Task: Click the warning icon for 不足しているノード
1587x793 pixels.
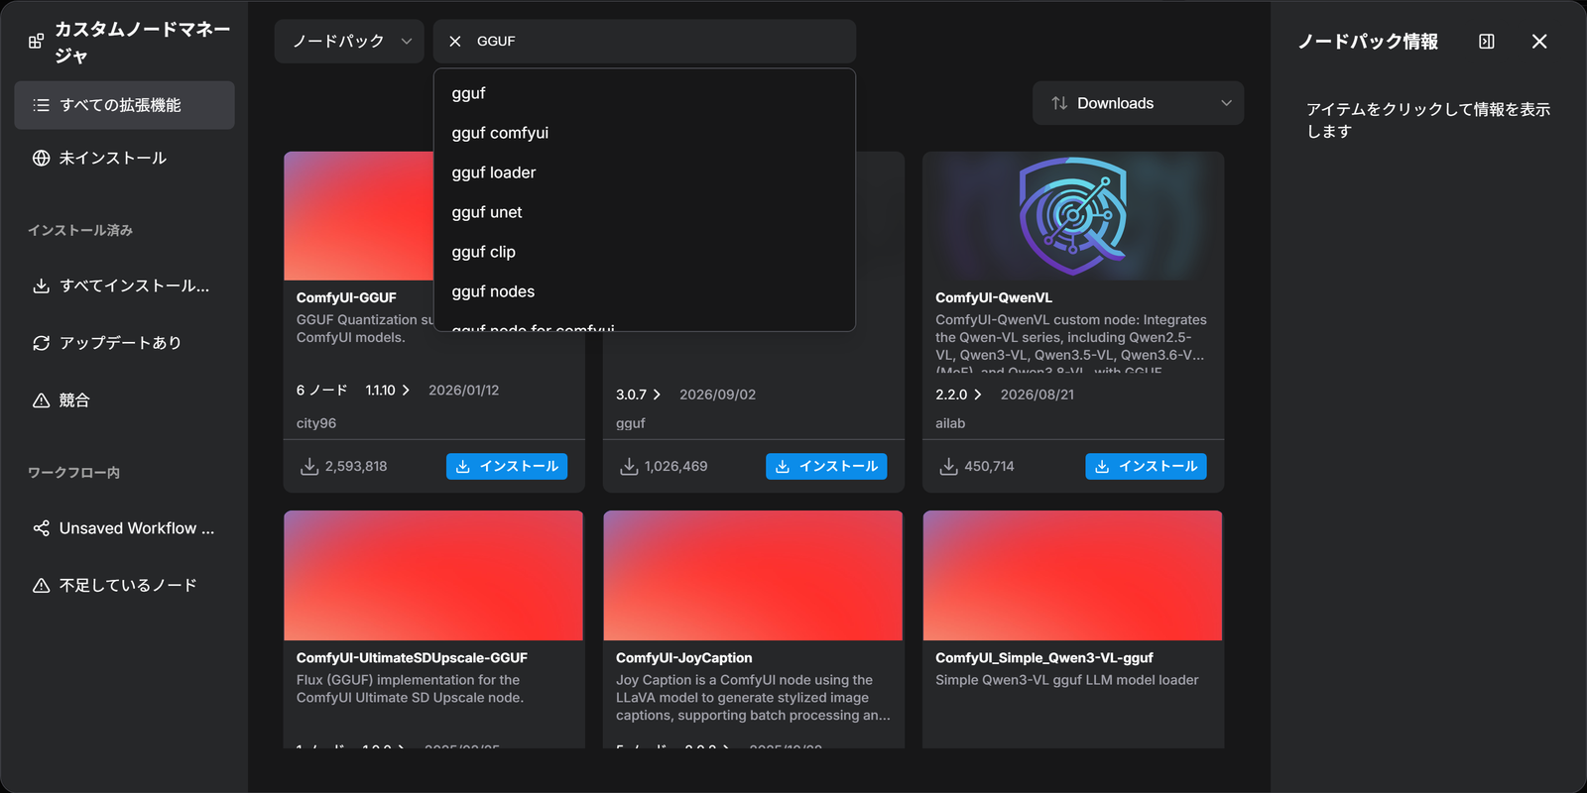Action: coord(41,586)
